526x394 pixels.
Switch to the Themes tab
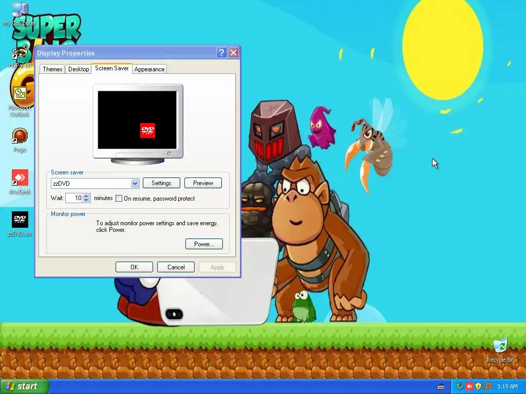point(52,69)
